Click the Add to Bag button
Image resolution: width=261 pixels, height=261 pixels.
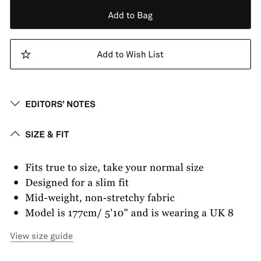tap(130, 14)
